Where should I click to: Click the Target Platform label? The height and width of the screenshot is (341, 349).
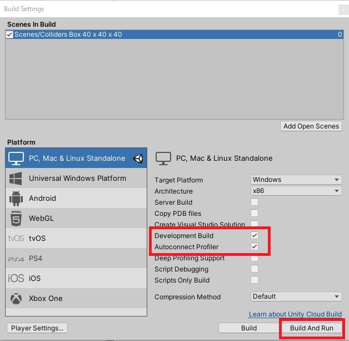[x=179, y=180]
